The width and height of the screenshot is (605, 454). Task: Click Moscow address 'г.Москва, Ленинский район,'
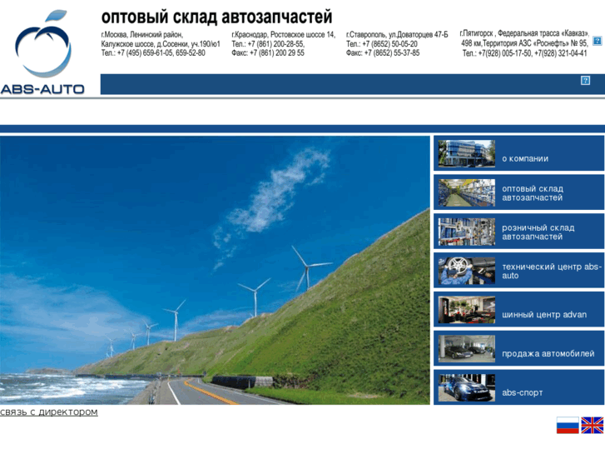coord(142,35)
